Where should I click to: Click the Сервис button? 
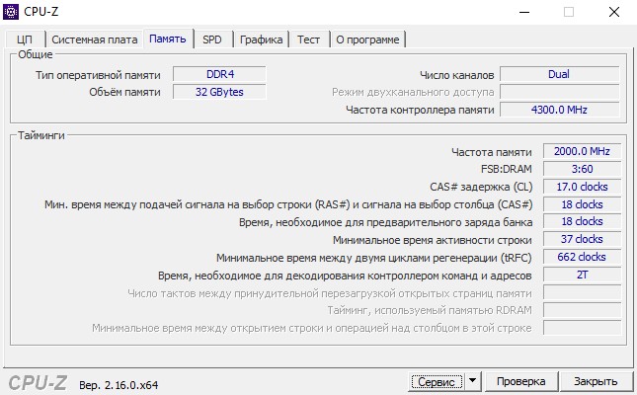(437, 381)
